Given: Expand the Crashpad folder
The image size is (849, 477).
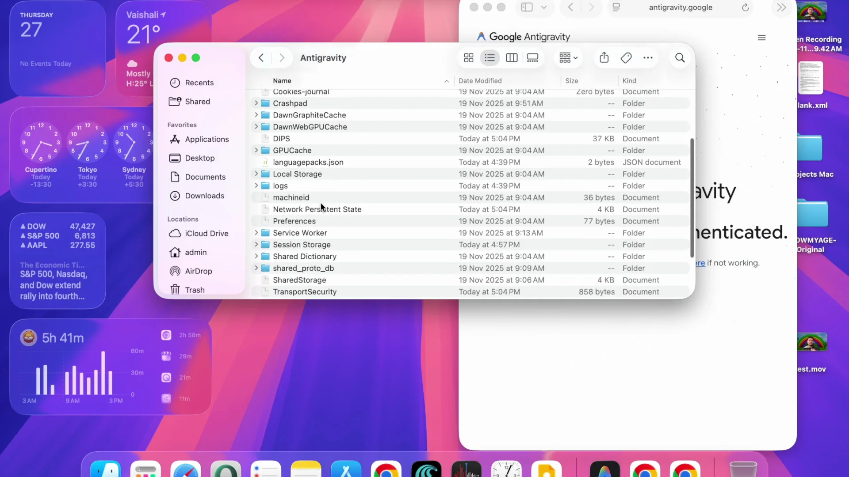Looking at the screenshot, I should coord(256,103).
